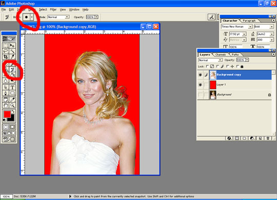This screenshot has height=200, width=277.
Task: Toggle Lock position checkbox
Action: (x=228, y=66)
